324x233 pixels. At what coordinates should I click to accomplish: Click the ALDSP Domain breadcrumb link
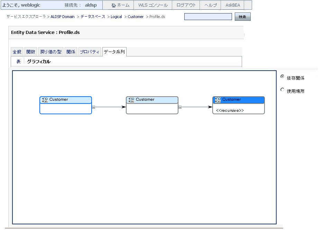[x=62, y=17]
